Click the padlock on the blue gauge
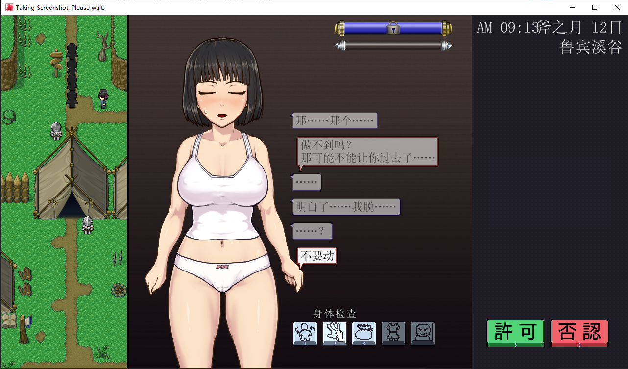 [x=393, y=28]
